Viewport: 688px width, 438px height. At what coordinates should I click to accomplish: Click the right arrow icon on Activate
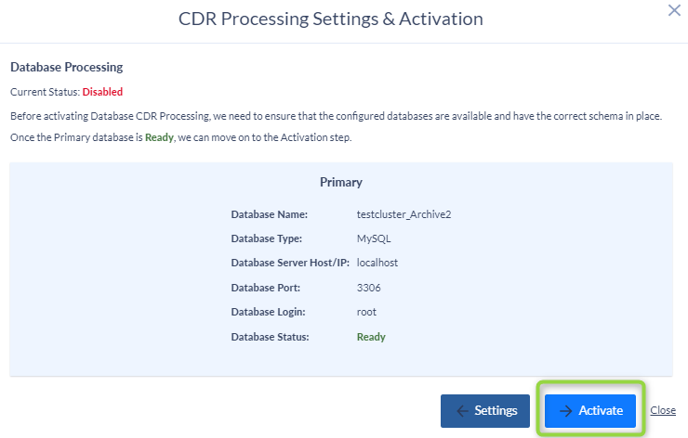[566, 411]
